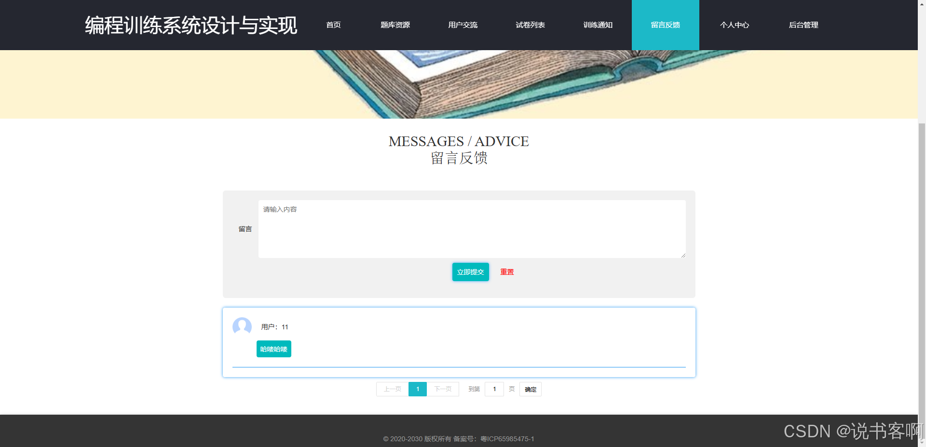Click the book banner image

coord(459,84)
